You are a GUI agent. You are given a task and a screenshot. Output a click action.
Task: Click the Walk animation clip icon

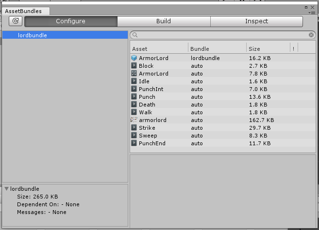click(x=134, y=112)
